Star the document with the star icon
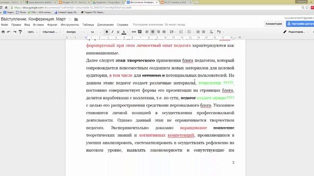This screenshot has width=314, height=176. tap(70, 20)
